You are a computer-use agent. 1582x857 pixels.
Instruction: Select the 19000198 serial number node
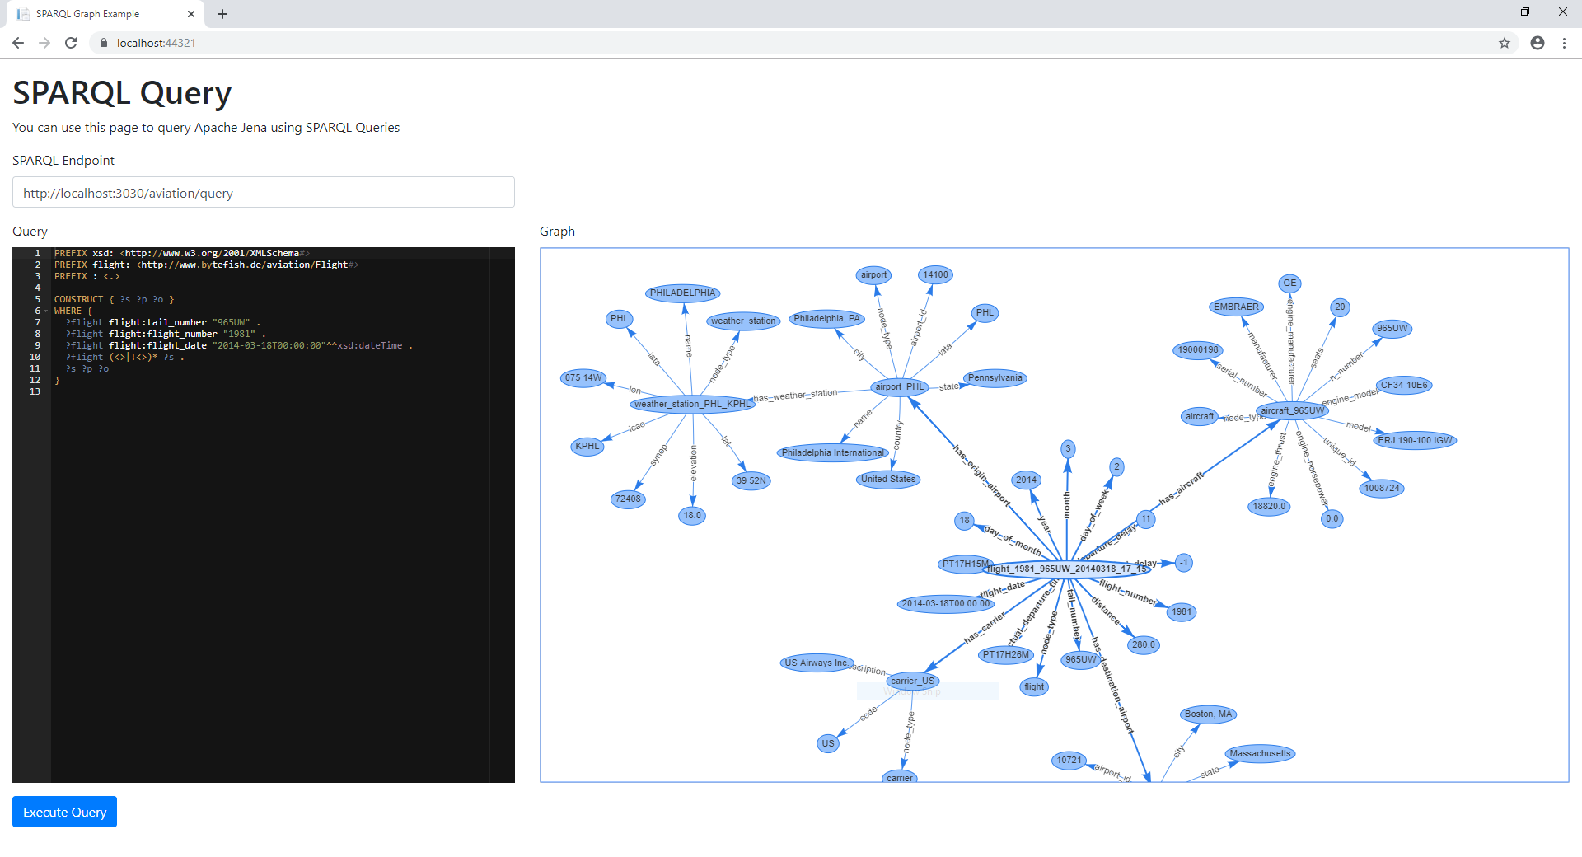[1197, 349]
